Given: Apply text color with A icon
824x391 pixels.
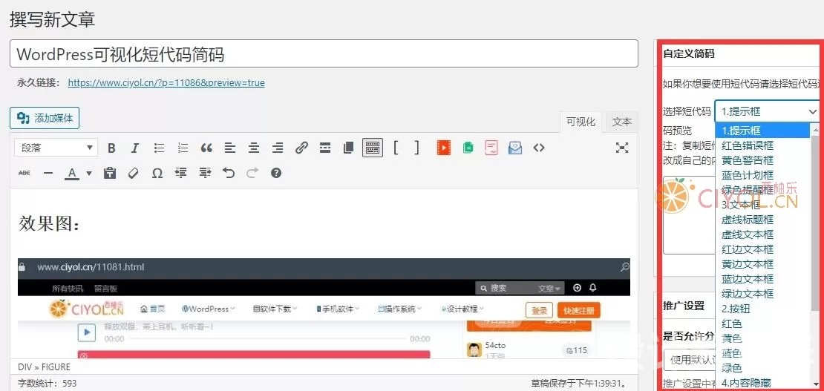Looking at the screenshot, I should tap(71, 173).
